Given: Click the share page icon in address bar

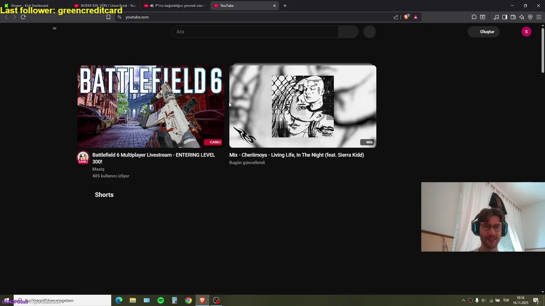Looking at the screenshot, I should (x=396, y=17).
